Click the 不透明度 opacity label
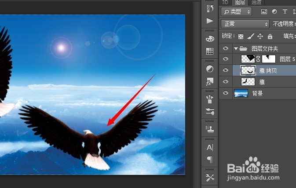The width and height of the screenshot is (296, 188). click(284, 24)
